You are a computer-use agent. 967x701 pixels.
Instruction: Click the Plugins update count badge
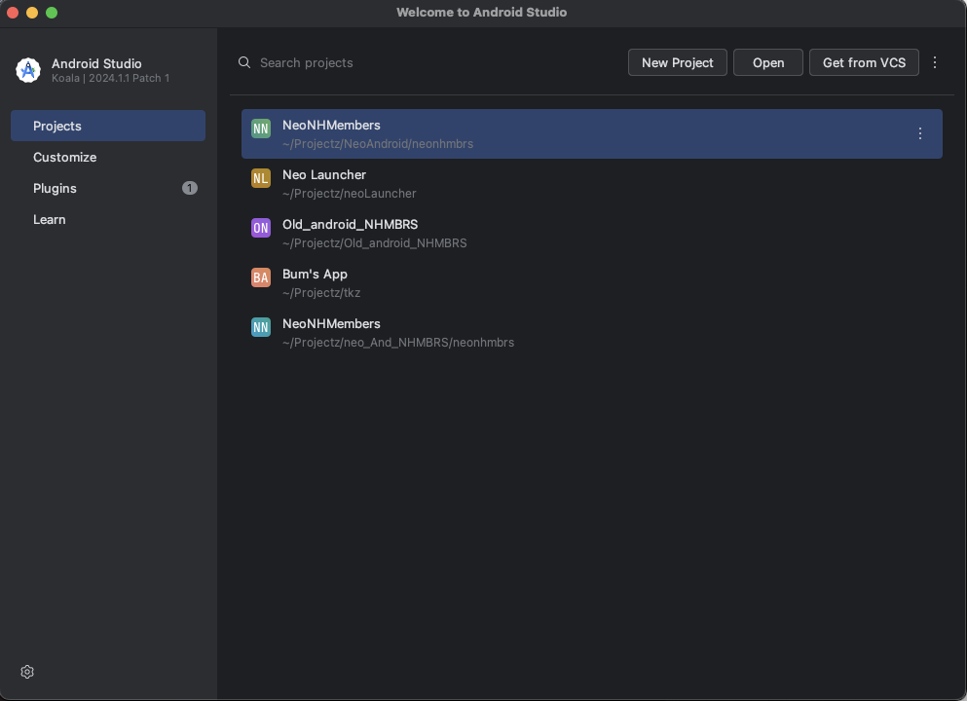(190, 188)
